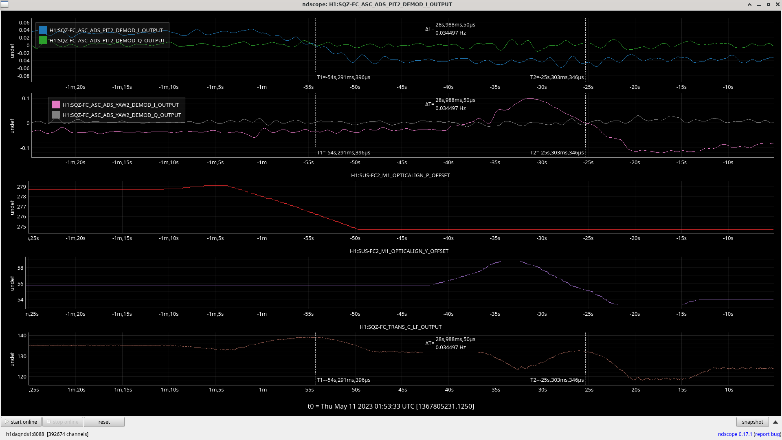Click the T1 cursor label in TRANS_C_LF plot
This screenshot has width=782, height=440.
point(343,380)
